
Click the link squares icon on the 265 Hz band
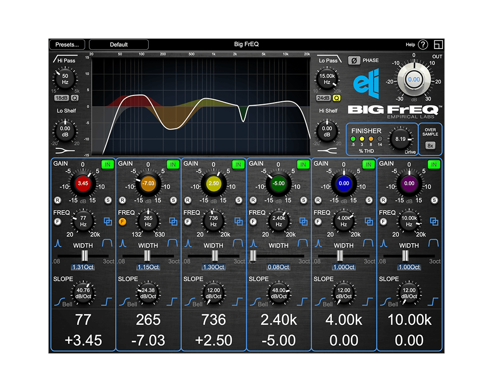[173, 222]
